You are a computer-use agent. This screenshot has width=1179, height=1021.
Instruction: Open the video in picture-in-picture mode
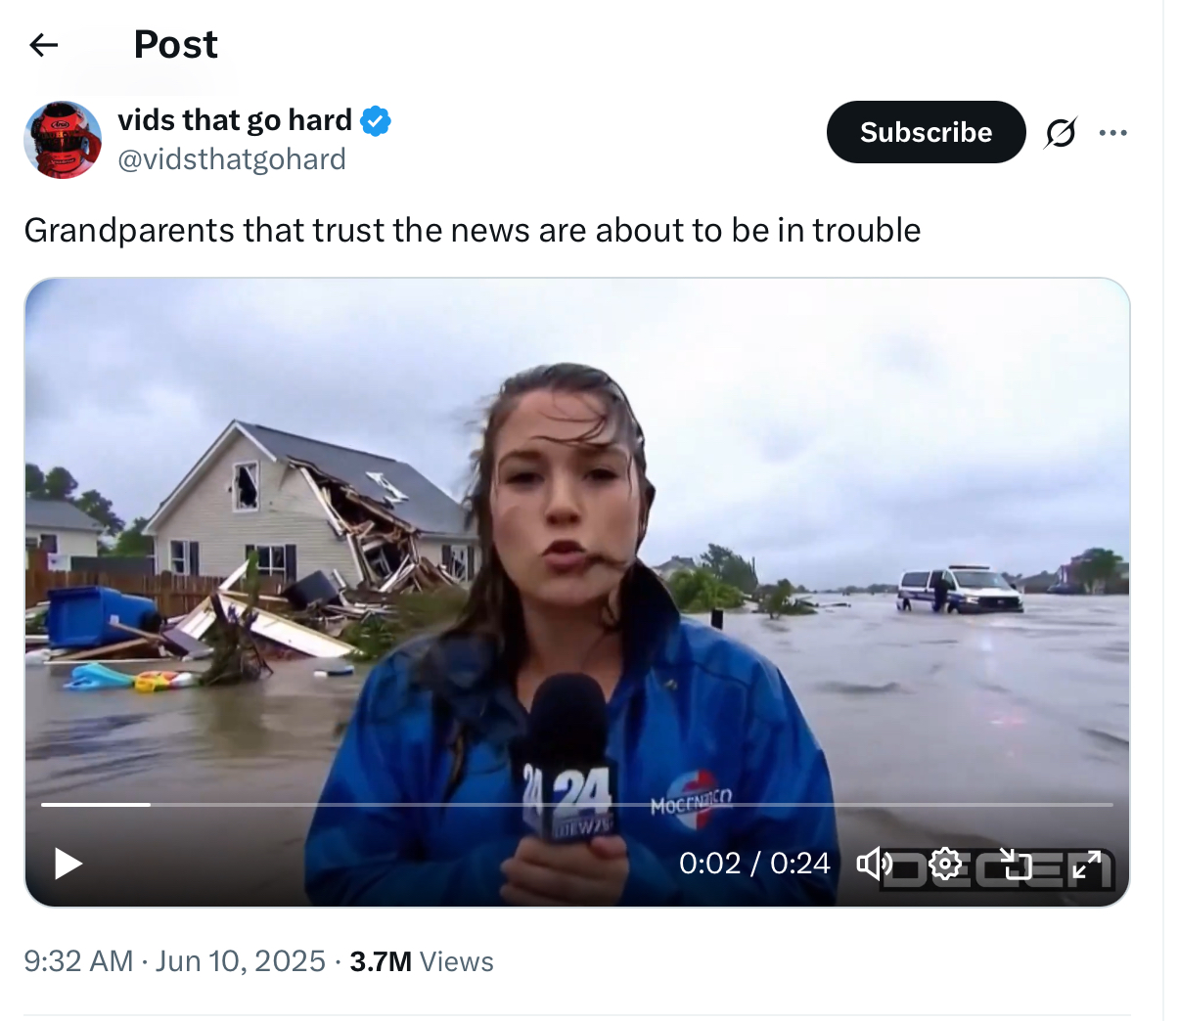click(x=1016, y=863)
